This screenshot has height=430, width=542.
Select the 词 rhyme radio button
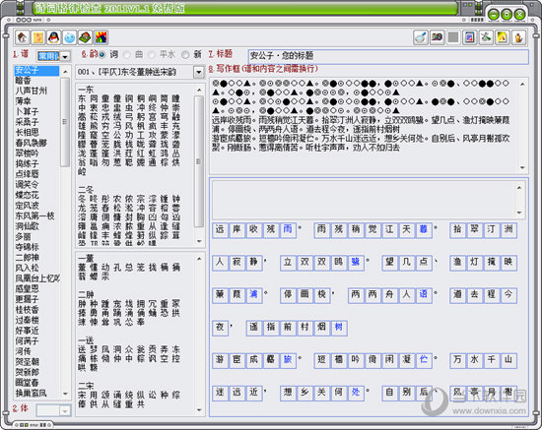pyautogui.click(x=102, y=54)
